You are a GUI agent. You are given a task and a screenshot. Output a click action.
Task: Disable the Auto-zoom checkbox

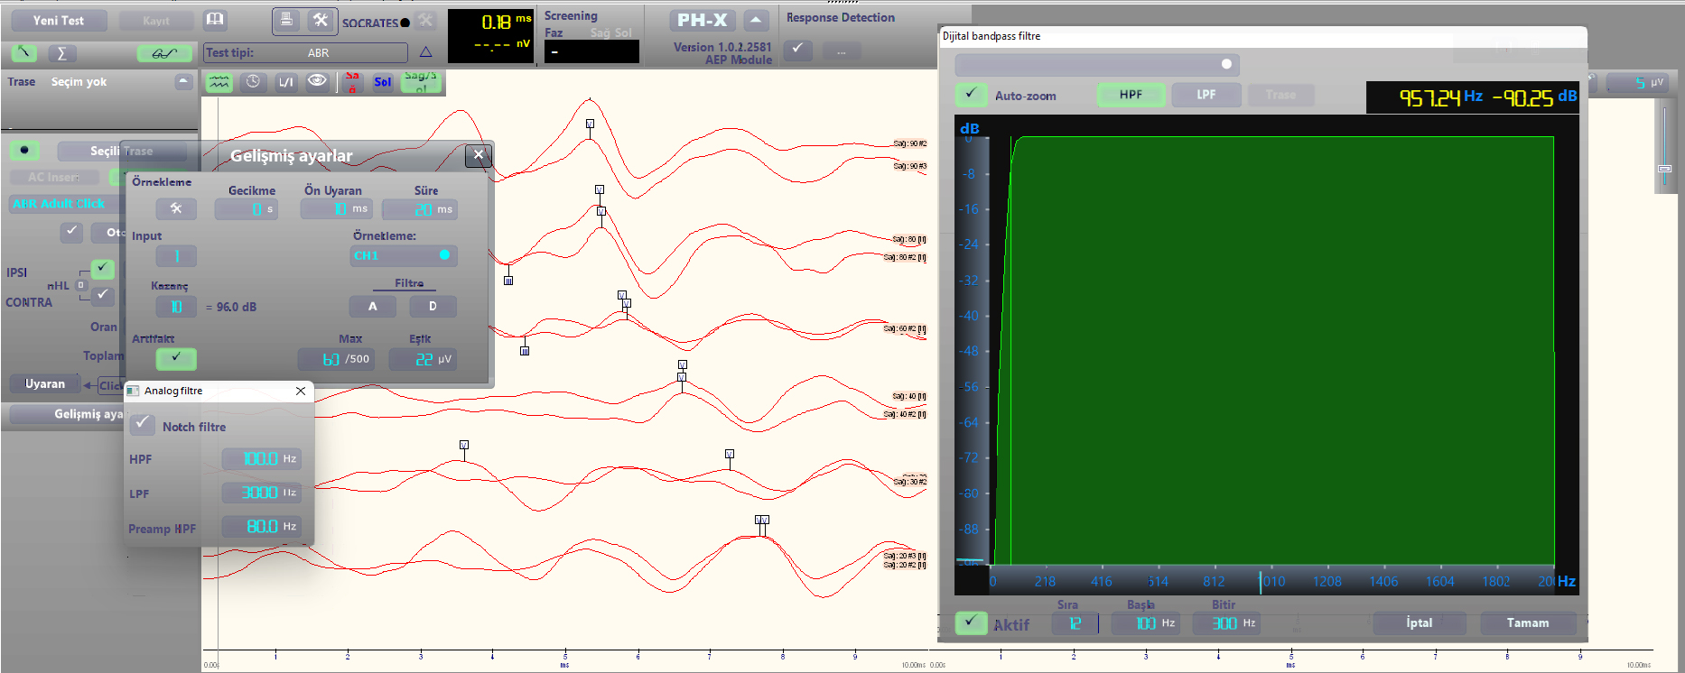pos(971,95)
